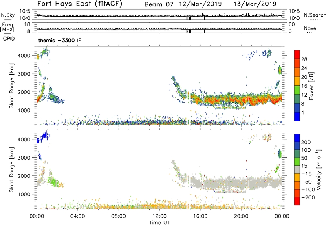Click the "CPID" label
This screenshot has width=326, height=225.
point(9,39)
